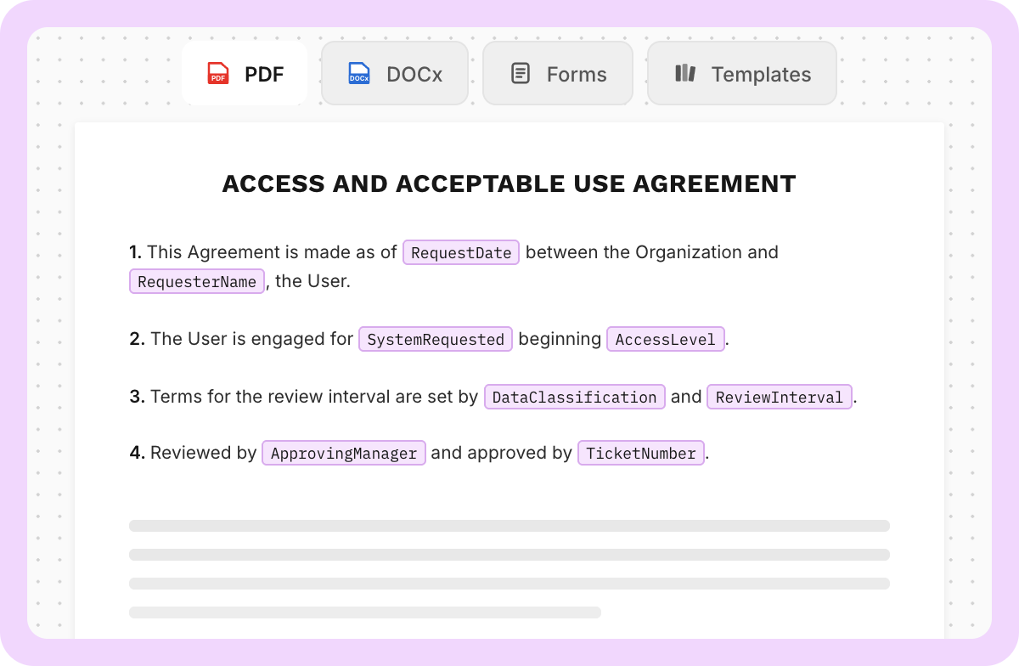Click the Access and Acceptable Use Agreement heading

pyautogui.click(x=509, y=183)
